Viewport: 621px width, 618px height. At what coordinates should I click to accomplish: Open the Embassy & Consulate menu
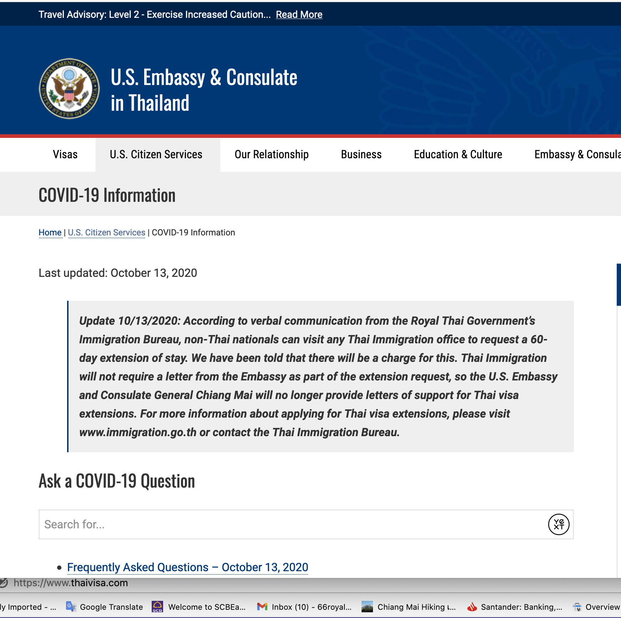click(x=577, y=154)
